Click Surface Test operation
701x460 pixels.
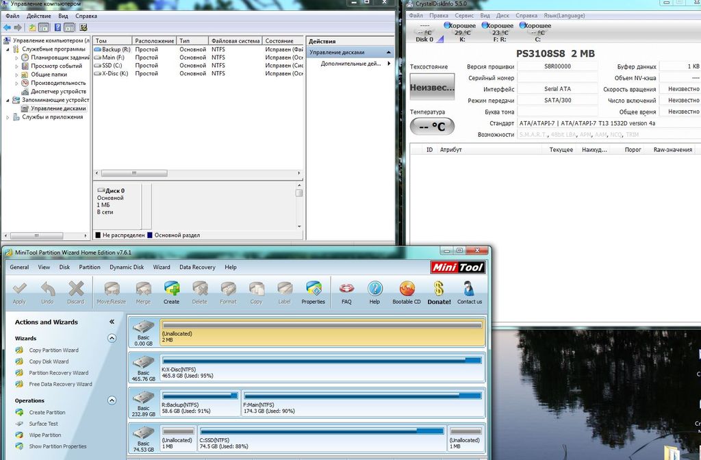tap(43, 423)
